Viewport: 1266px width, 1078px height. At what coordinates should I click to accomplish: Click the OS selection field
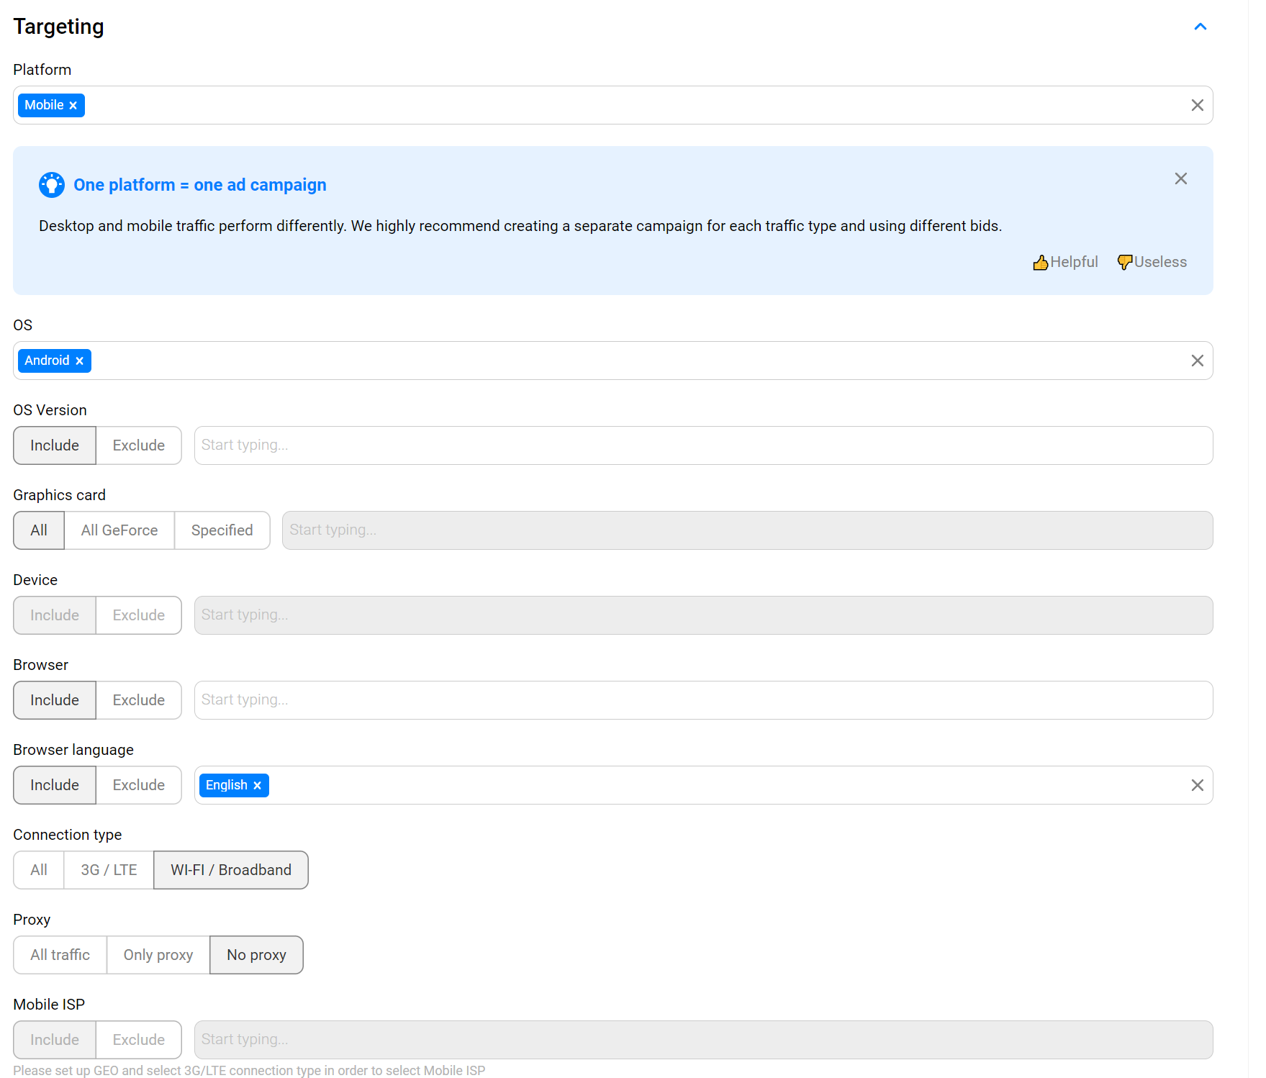pyautogui.click(x=612, y=361)
